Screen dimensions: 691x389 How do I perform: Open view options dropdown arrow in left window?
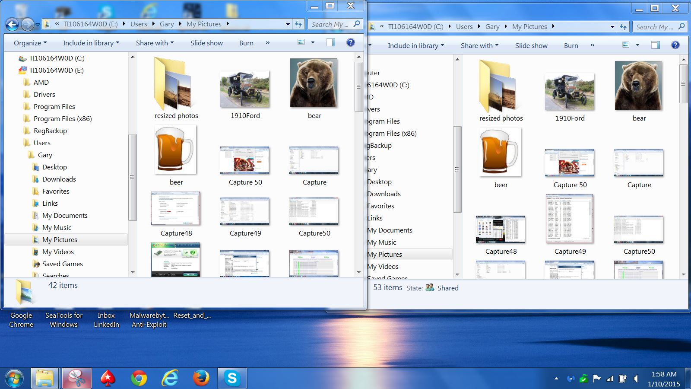(313, 42)
